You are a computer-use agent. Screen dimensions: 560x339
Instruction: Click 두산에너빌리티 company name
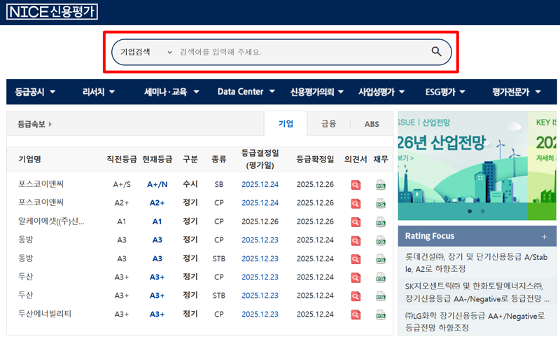click(x=45, y=314)
